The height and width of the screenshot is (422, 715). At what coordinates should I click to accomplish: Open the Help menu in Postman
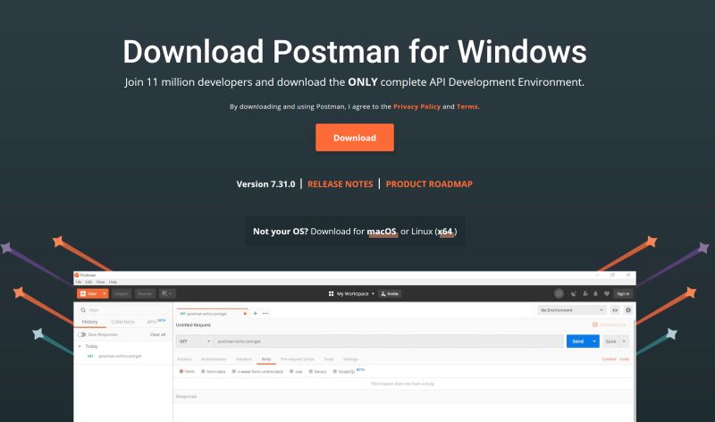(x=113, y=282)
